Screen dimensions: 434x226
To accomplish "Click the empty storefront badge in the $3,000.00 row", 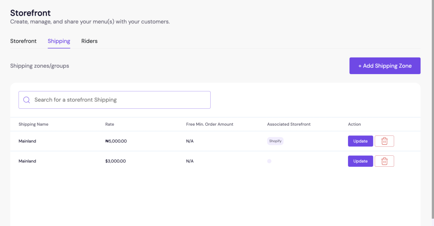I will (x=269, y=161).
